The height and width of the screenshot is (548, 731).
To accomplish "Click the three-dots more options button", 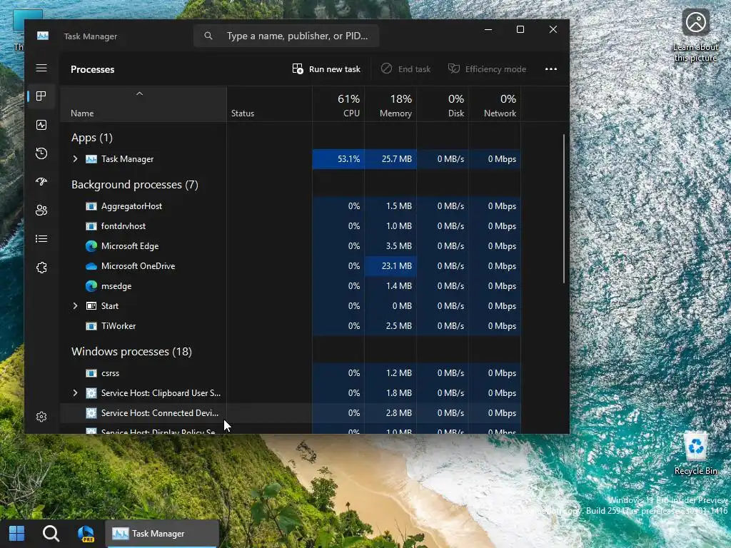I will point(551,69).
